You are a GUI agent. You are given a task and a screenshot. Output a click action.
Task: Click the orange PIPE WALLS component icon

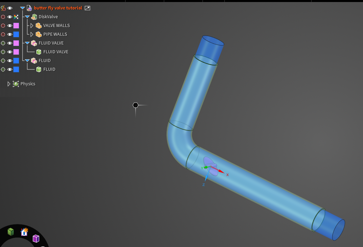click(x=39, y=34)
